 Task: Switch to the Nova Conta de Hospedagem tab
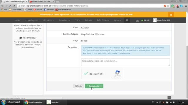[x=15, y=2]
